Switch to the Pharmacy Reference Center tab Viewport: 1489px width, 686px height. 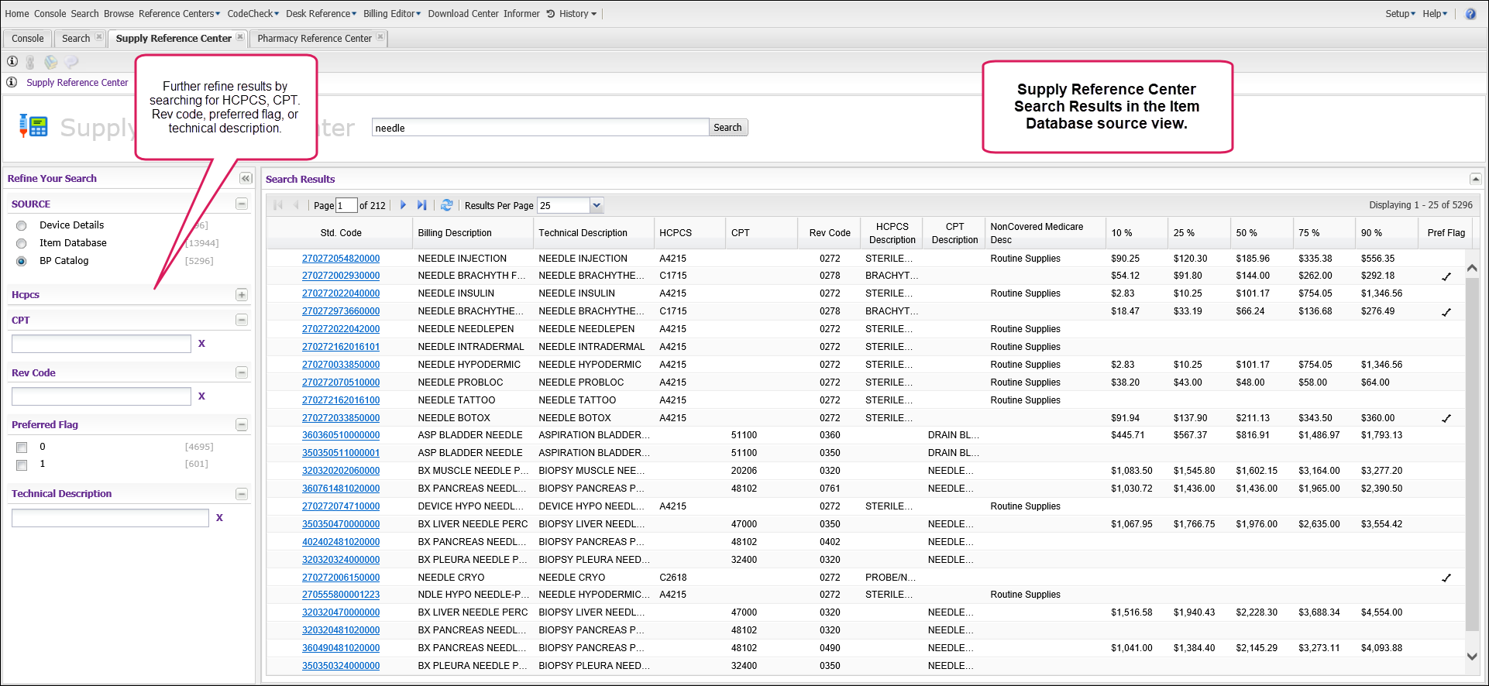tap(314, 39)
